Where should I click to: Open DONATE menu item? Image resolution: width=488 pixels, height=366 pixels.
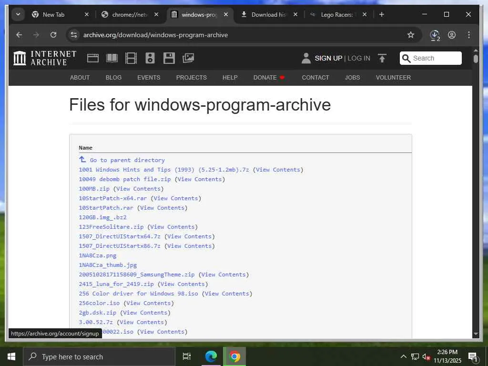click(269, 78)
